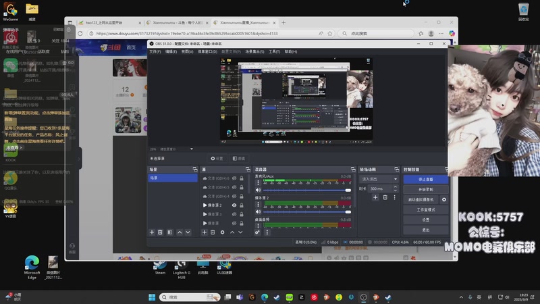
Task: Open the mixer panel's bottom three-dot menu
Action: click(267, 232)
